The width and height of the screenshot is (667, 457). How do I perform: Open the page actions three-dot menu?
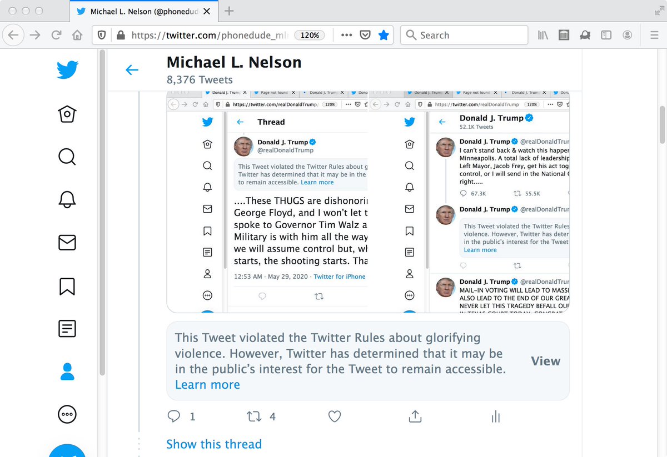[x=346, y=35]
